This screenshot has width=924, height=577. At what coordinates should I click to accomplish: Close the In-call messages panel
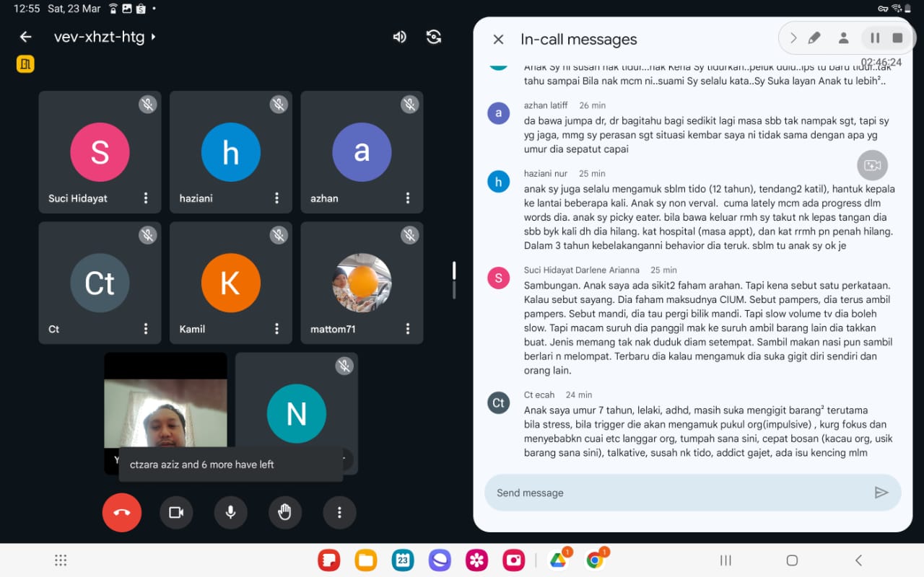498,40
